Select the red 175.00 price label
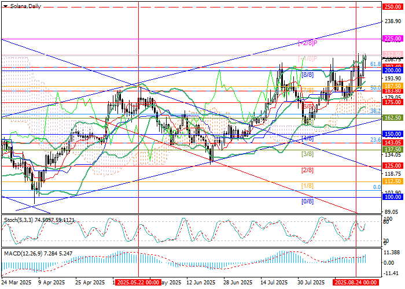The image size is (405, 289). (393, 102)
